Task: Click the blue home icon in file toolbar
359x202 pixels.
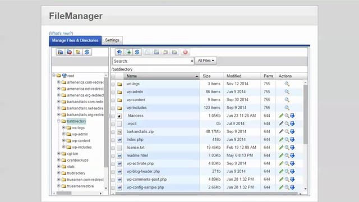Action: 119,52
